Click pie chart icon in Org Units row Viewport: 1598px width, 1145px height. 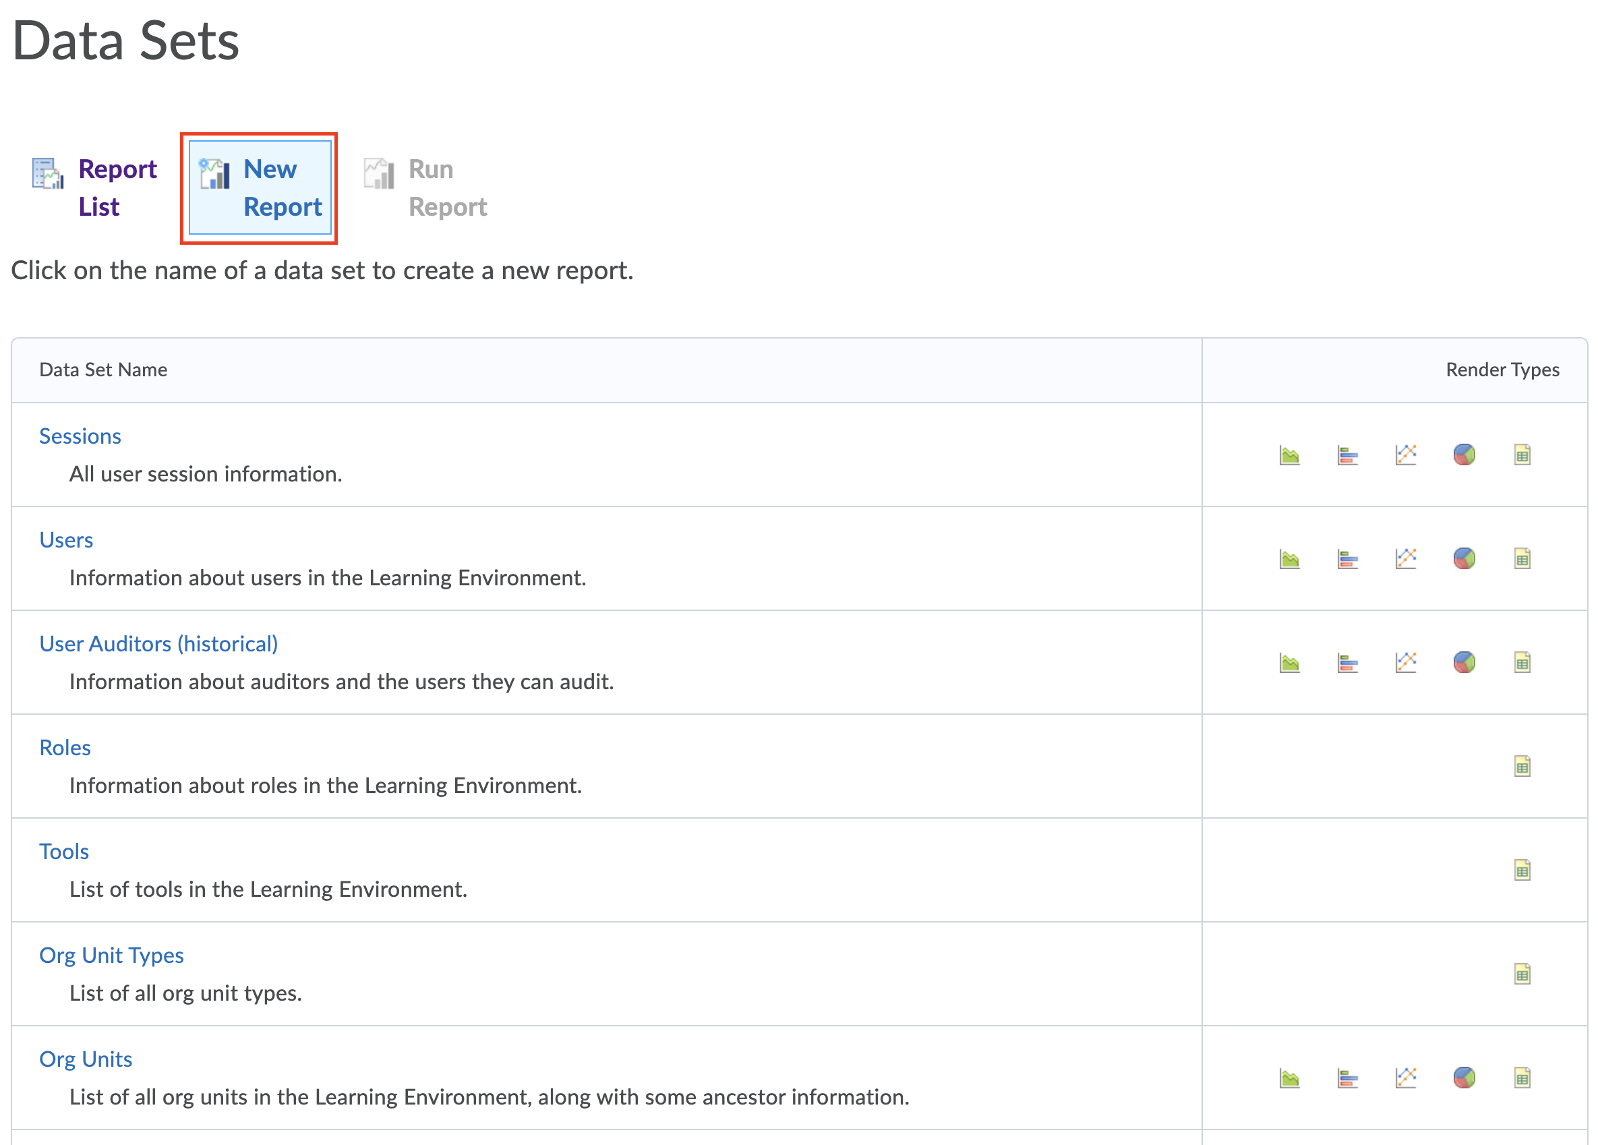[1464, 1078]
